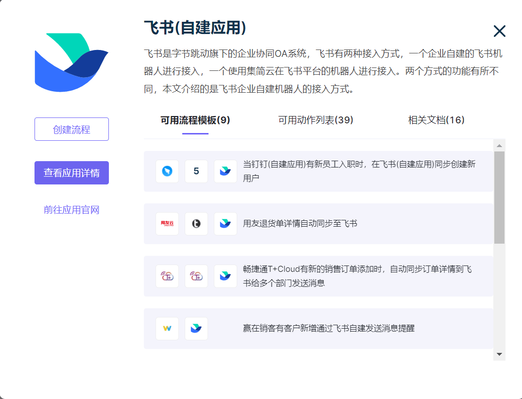Click the scrollbar down arrow
The height and width of the screenshot is (399, 522).
(x=499, y=354)
